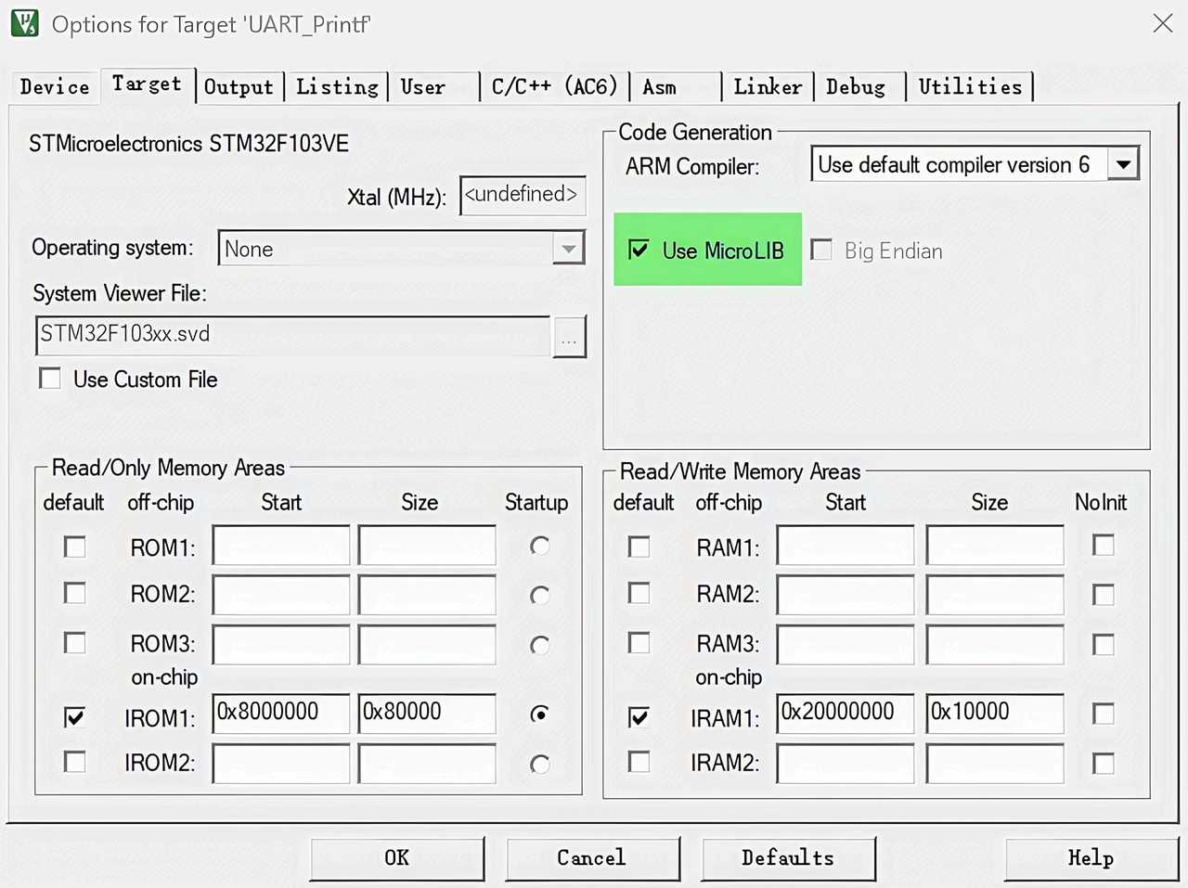Click the ROM3 Size field
Screen dimensions: 1188x888
[x=427, y=644]
